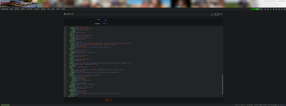Open the Tools page
286x106 pixels.
pos(63,9)
